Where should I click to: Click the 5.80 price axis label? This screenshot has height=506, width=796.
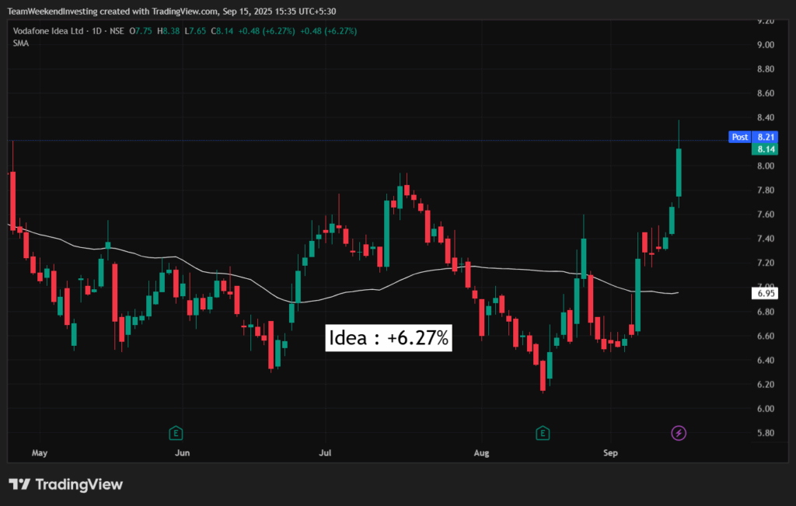point(766,433)
